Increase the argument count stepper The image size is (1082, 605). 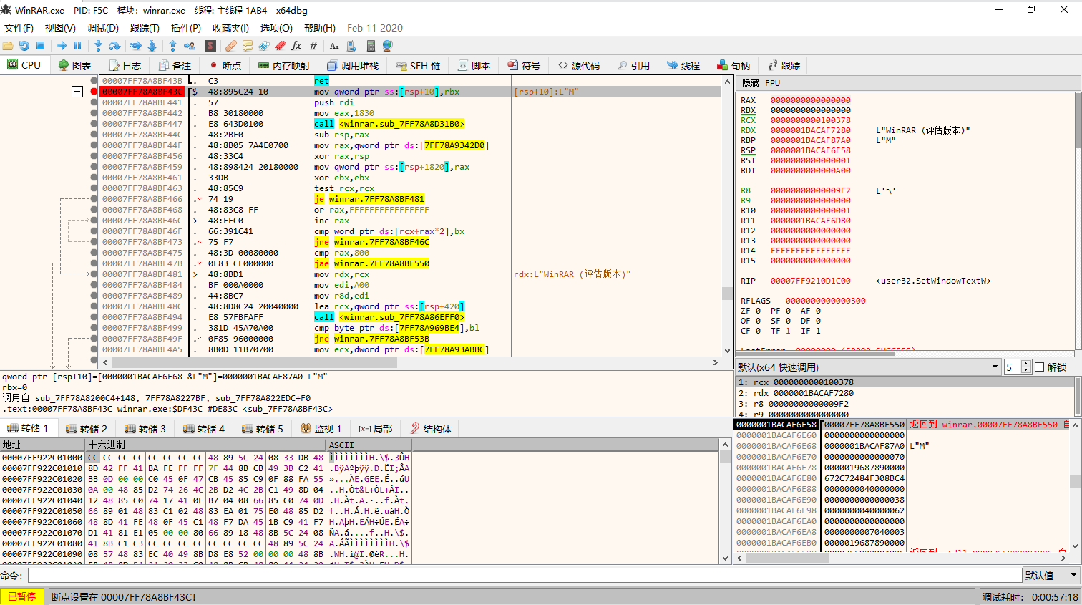[1026, 364]
